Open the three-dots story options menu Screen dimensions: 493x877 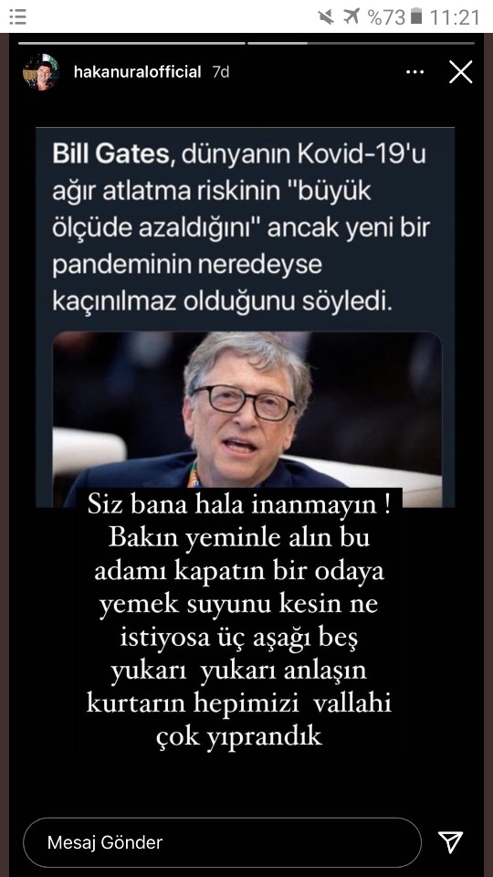[x=414, y=72]
